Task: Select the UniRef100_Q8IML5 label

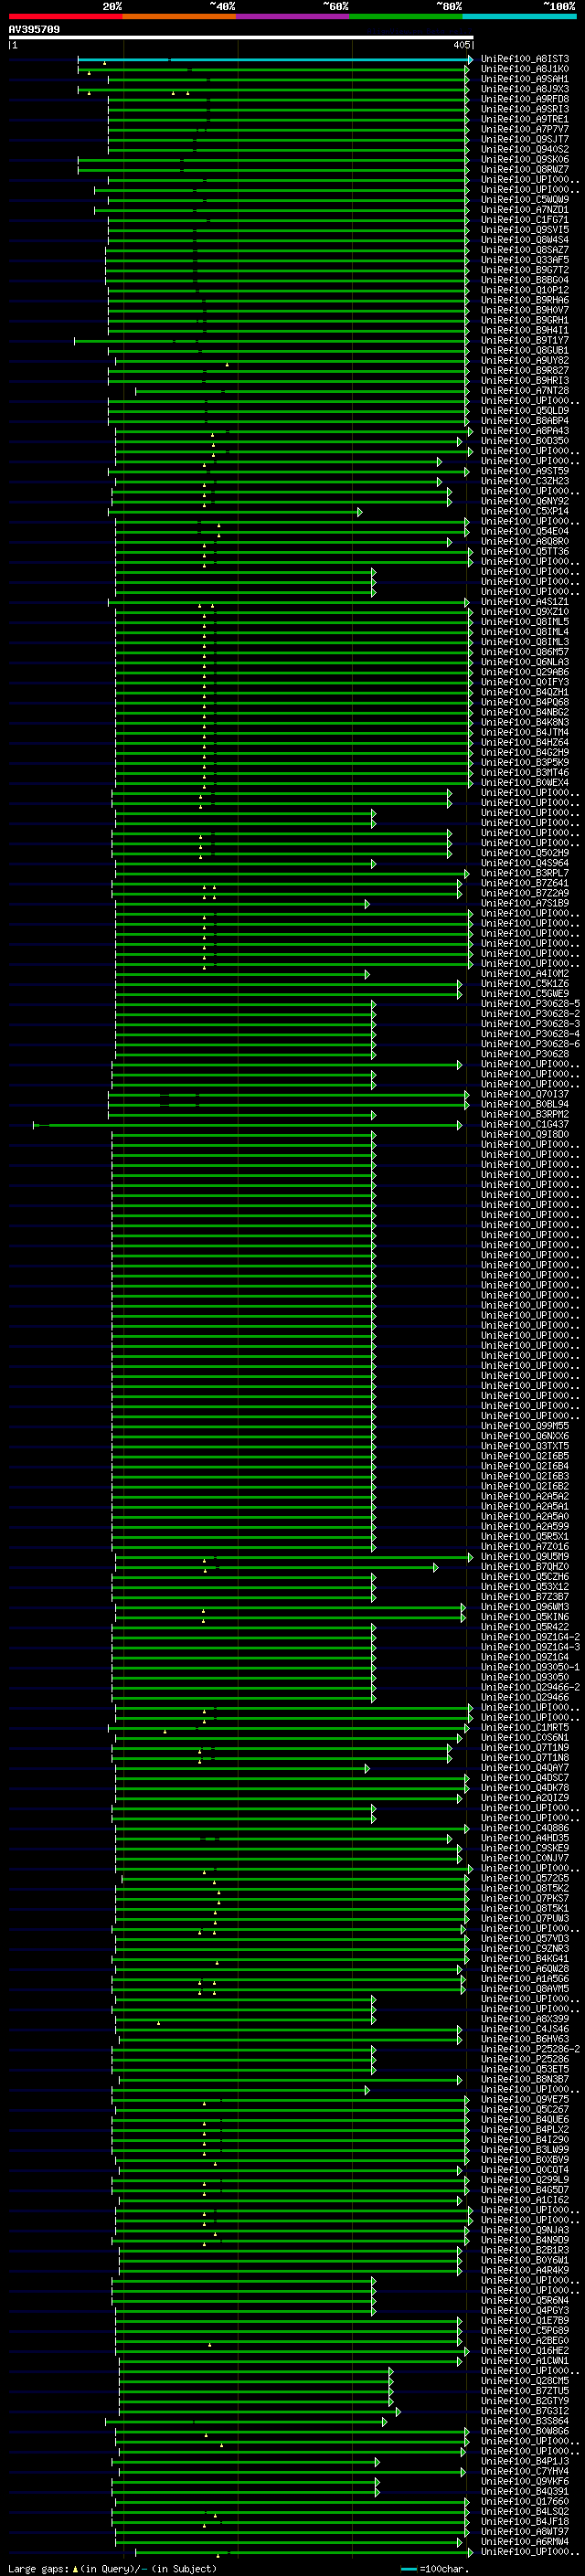Action: click(x=524, y=622)
